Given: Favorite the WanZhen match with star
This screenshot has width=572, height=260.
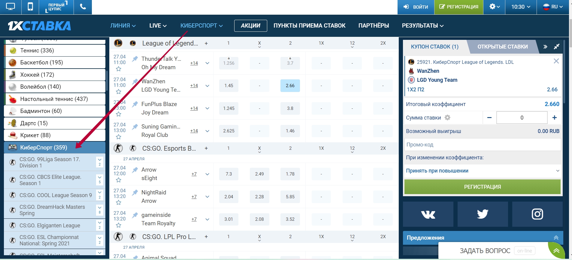Looking at the screenshot, I should [x=119, y=92].
